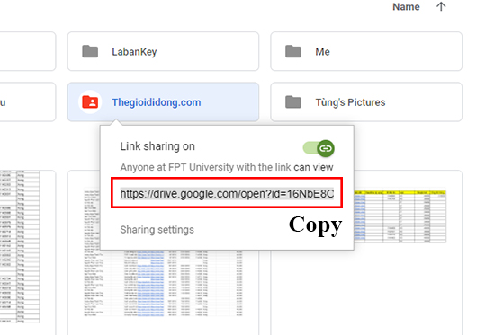Open the Me folder icon

293,51
